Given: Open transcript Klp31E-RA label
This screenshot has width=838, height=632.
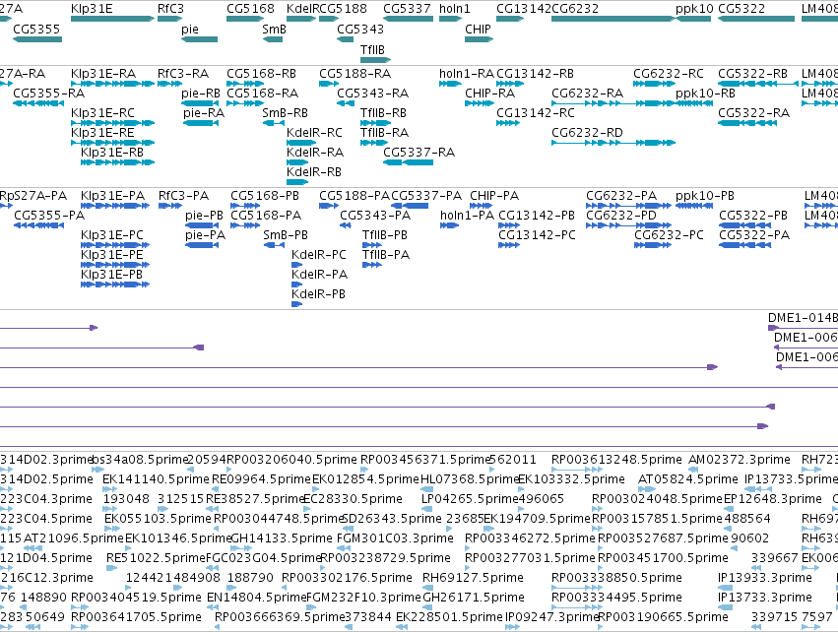Looking at the screenshot, I should click(x=103, y=73).
